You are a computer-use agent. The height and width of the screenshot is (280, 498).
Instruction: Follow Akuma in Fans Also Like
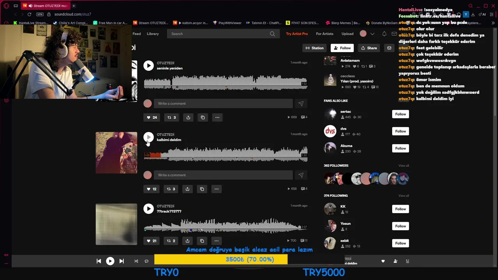pyautogui.click(x=400, y=148)
